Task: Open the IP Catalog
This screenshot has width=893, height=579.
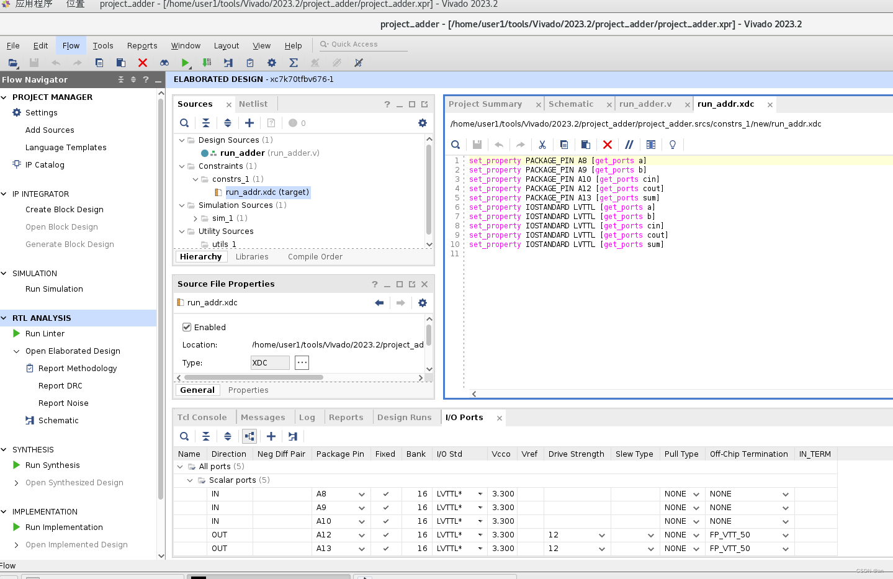Action: (x=45, y=165)
